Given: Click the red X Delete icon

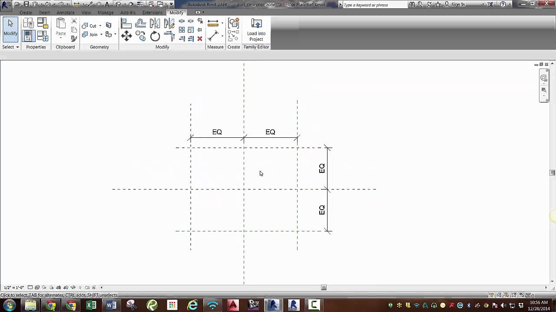Looking at the screenshot, I should click(x=200, y=39).
